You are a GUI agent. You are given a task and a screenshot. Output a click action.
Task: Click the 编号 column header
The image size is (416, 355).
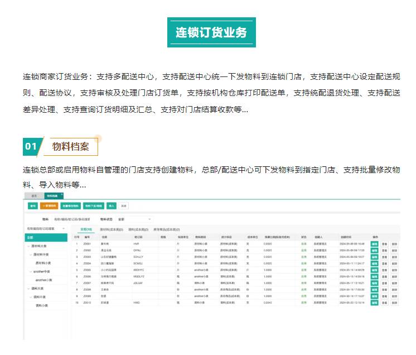[x=87, y=237]
